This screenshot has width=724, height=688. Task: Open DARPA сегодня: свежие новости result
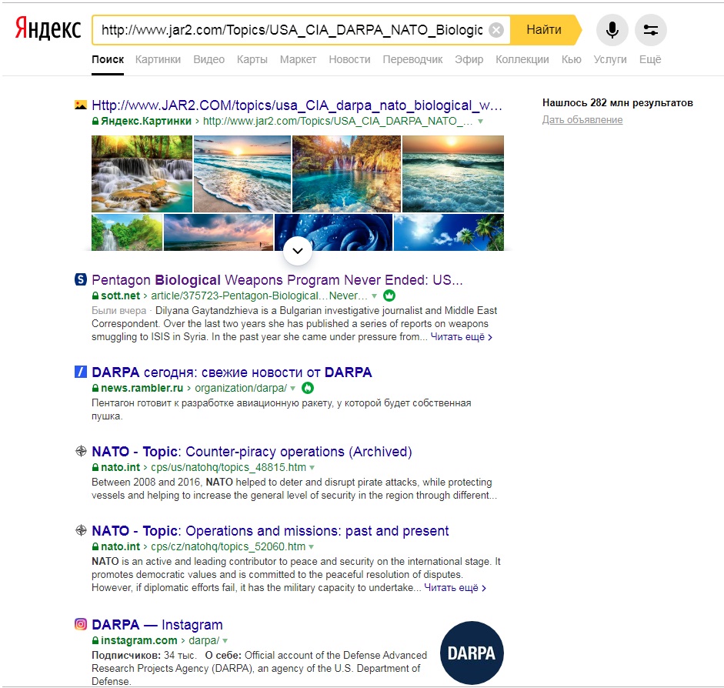pos(232,372)
